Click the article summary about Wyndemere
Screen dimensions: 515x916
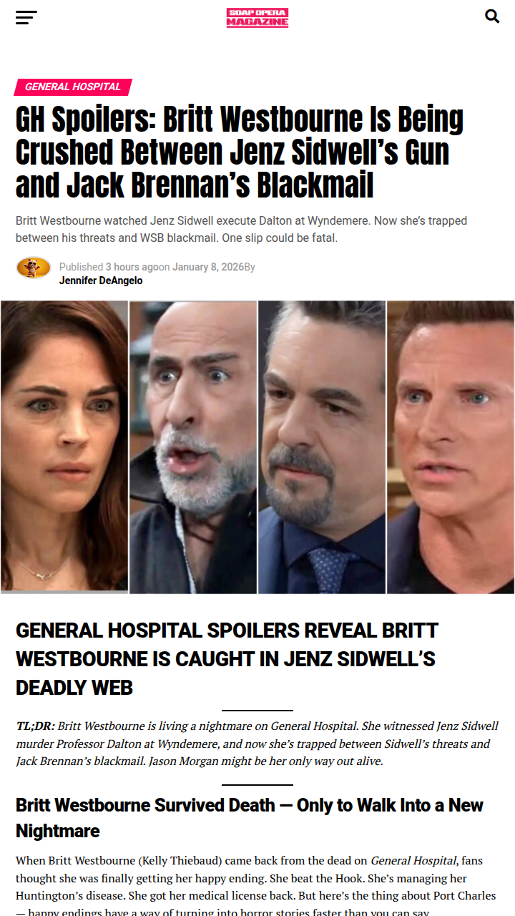point(241,229)
